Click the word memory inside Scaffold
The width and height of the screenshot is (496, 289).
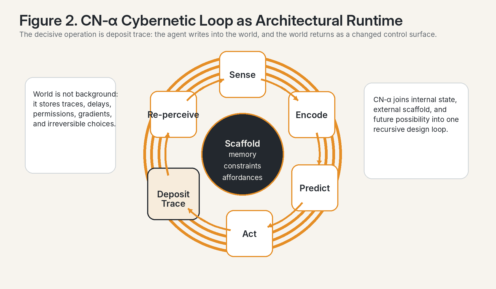pyautogui.click(x=242, y=154)
